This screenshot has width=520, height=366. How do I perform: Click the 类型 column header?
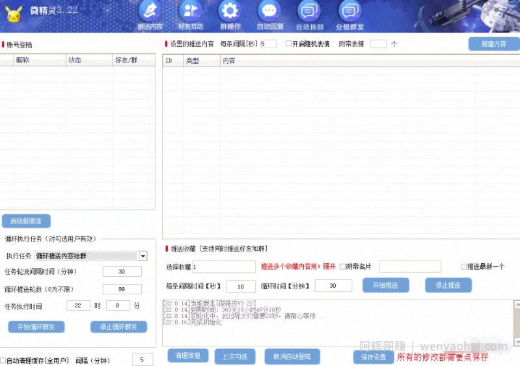(202, 61)
